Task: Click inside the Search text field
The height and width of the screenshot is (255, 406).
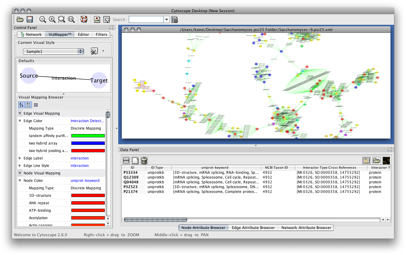Action: click(146, 20)
